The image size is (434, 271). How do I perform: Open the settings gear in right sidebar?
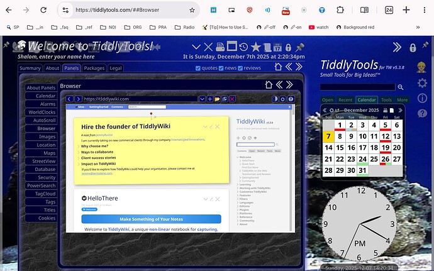[422, 84]
